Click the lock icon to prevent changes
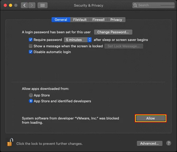The image size is (177, 152). (x=10, y=142)
